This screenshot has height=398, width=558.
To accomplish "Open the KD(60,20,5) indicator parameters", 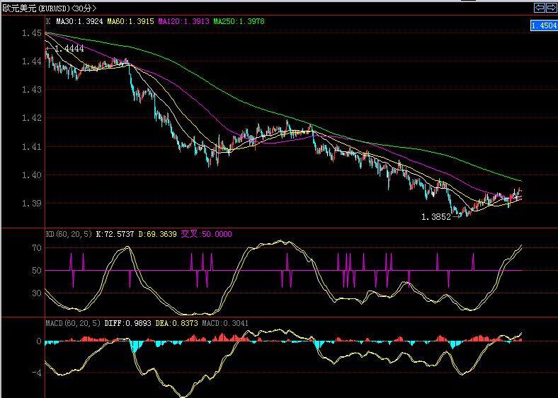I will point(68,234).
